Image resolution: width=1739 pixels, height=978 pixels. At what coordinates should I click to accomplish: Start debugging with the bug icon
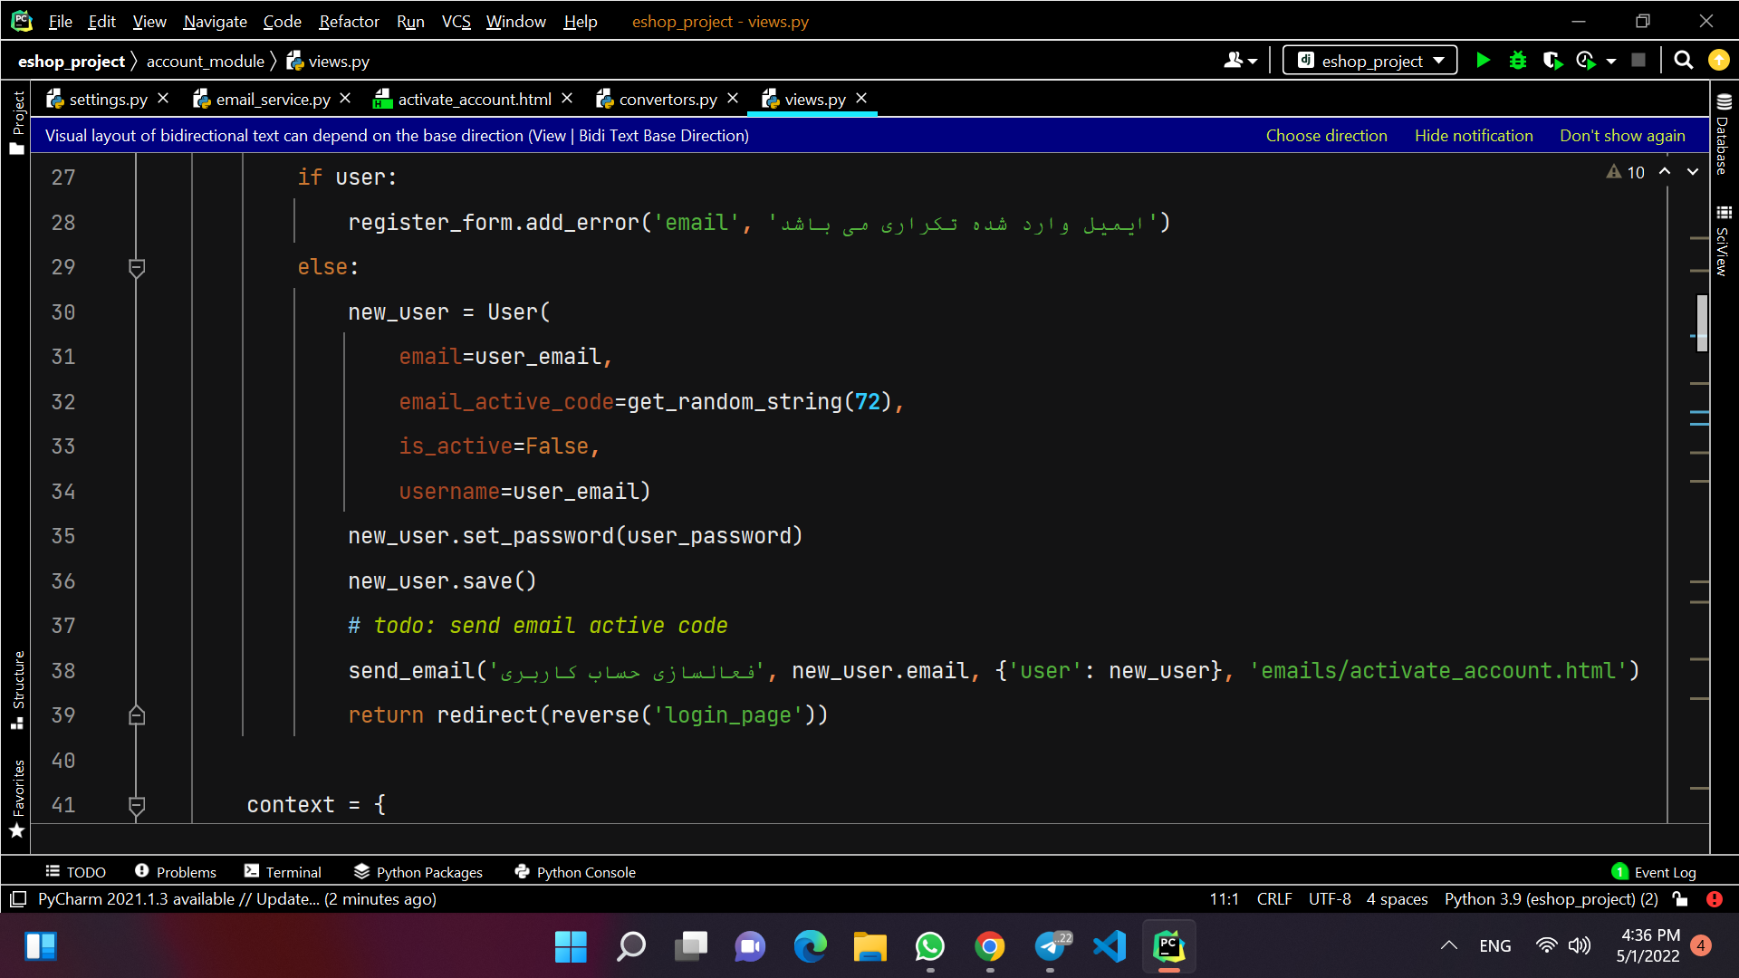pos(1518,61)
